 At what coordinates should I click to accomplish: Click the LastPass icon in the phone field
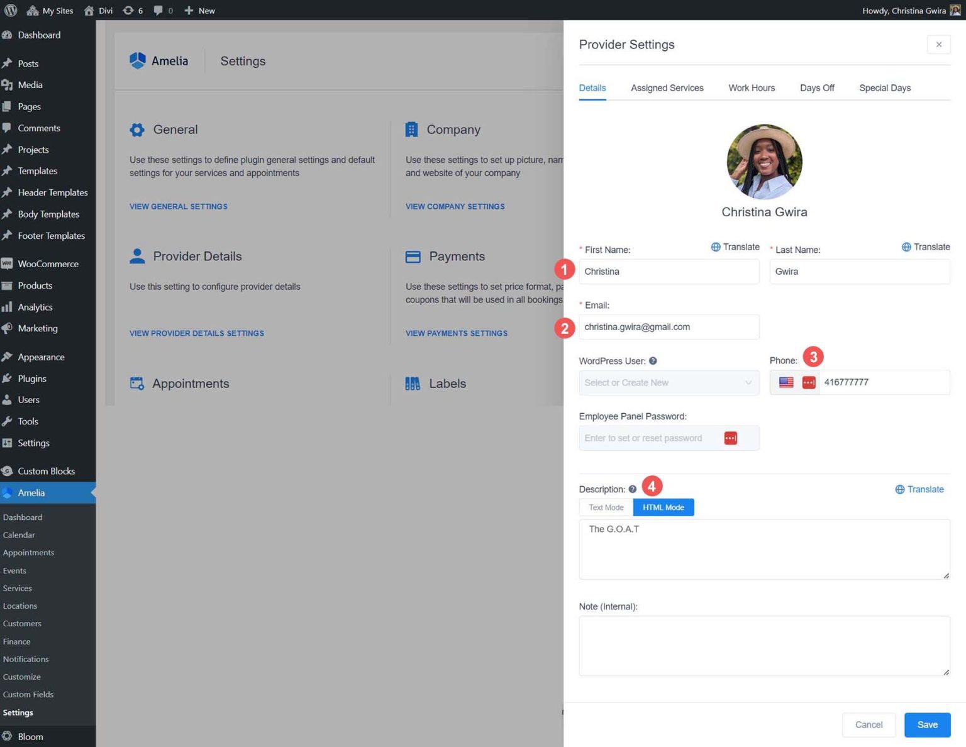(809, 382)
